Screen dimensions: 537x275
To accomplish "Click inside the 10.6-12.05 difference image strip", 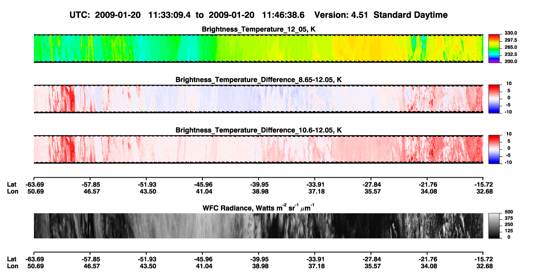I will tap(258, 149).
